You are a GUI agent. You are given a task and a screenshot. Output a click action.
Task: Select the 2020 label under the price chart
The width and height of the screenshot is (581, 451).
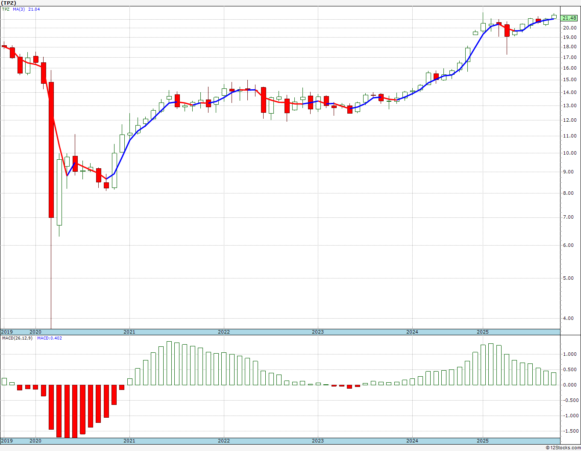35,332
